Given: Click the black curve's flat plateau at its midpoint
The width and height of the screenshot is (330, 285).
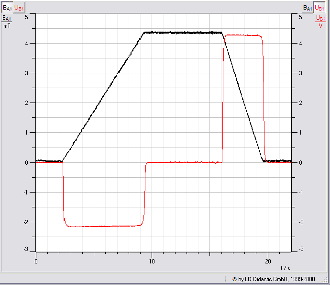Looking at the screenshot, I should (x=183, y=33).
